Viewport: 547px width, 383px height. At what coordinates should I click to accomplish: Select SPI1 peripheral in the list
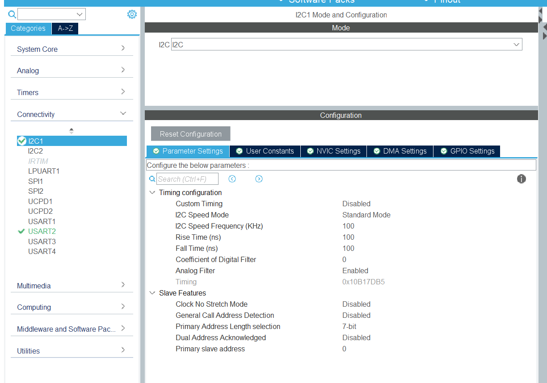(35, 181)
